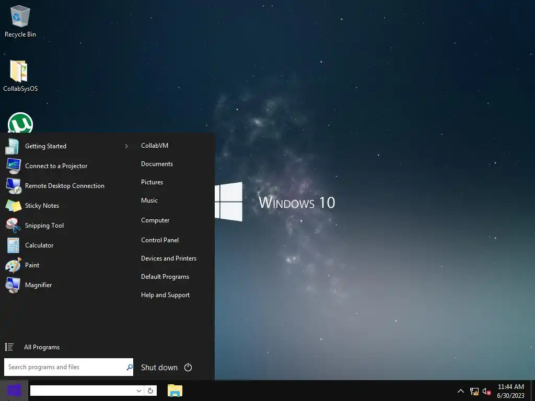The image size is (535, 401).
Task: Open Default Programs
Action: point(165,277)
